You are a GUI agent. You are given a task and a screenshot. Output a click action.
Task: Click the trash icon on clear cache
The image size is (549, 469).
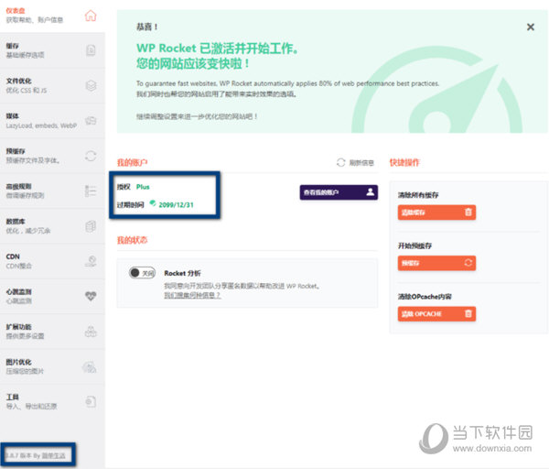pyautogui.click(x=468, y=213)
